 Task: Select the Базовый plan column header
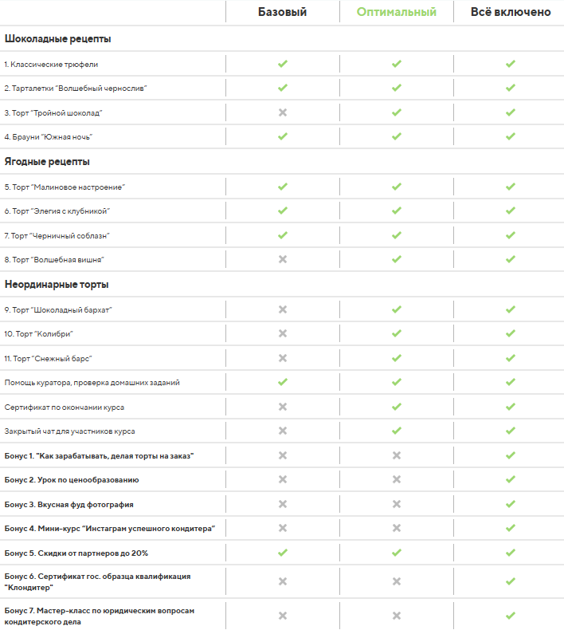coord(282,12)
